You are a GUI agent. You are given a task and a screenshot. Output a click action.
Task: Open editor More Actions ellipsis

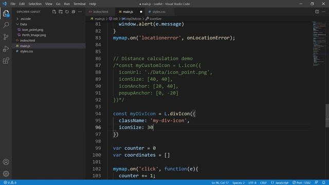coord(323,12)
